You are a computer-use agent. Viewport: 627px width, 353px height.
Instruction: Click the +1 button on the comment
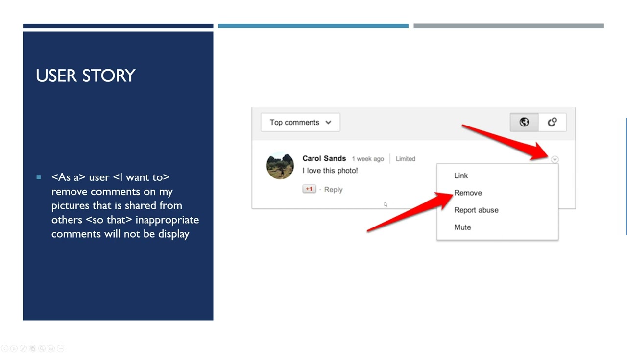click(309, 189)
